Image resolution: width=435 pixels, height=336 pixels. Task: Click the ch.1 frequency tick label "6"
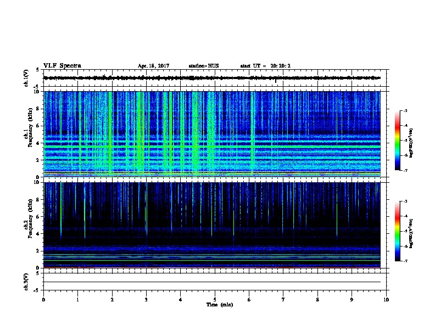click(37, 126)
